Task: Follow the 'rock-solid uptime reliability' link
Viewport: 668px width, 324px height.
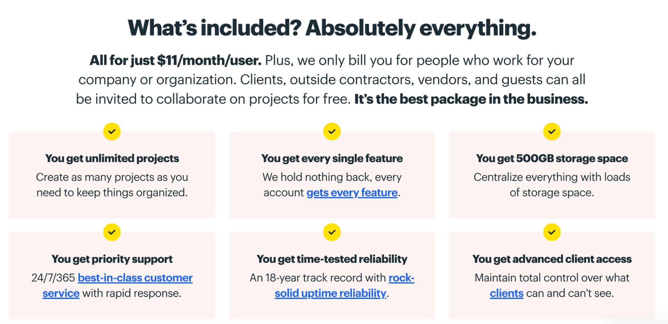Action: pyautogui.click(x=330, y=293)
